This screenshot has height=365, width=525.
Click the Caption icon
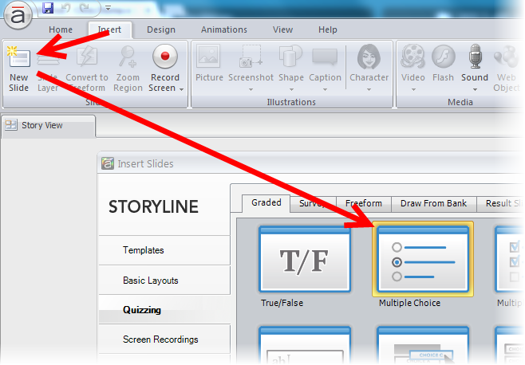[325, 57]
